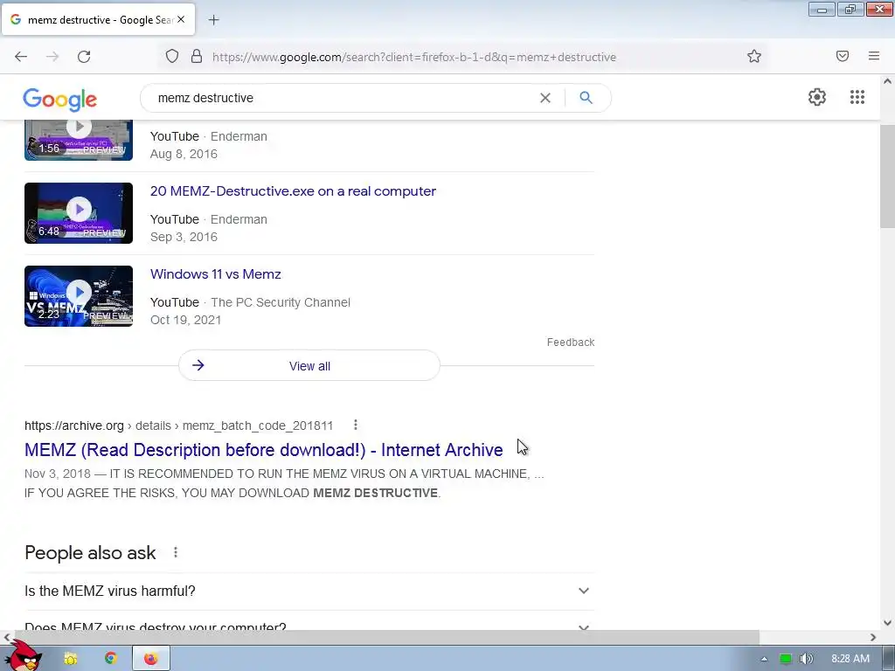Screen dimensions: 895x671
Task: Open People also ask options menu
Action: pyautogui.click(x=176, y=552)
